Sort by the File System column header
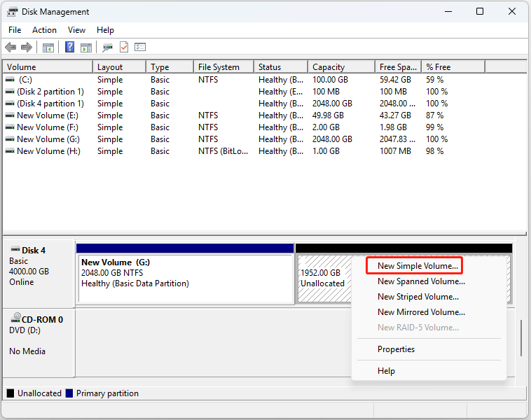This screenshot has height=420, width=531. point(224,67)
